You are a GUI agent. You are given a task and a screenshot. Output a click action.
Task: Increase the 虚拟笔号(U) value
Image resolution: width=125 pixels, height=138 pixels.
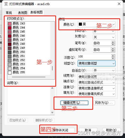click(113, 49)
